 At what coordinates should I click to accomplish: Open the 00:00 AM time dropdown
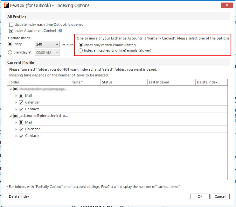coord(47,53)
